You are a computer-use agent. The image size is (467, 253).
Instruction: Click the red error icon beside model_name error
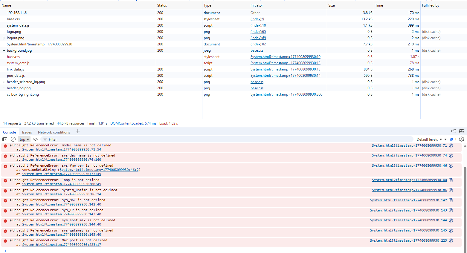click(x=5, y=146)
